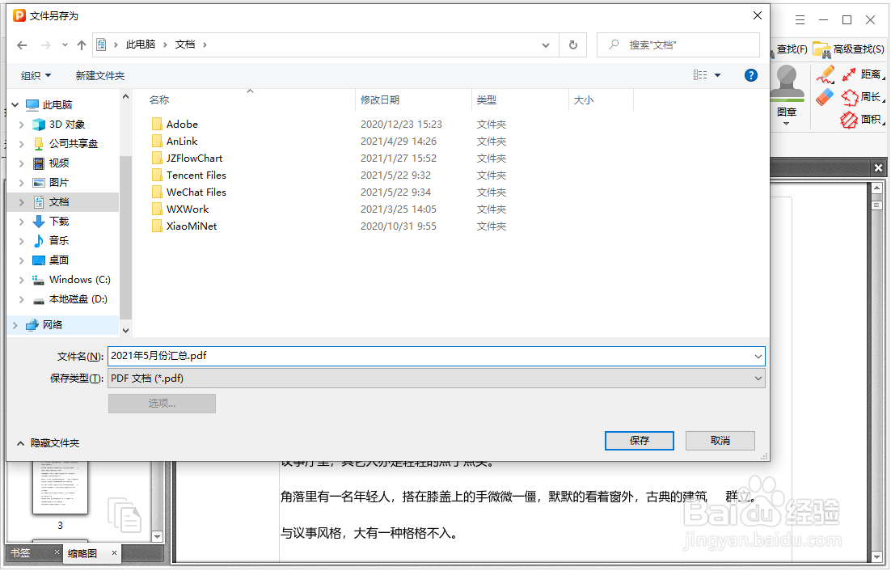Close the document panel X button
This screenshot has width=891, height=571.
[879, 167]
